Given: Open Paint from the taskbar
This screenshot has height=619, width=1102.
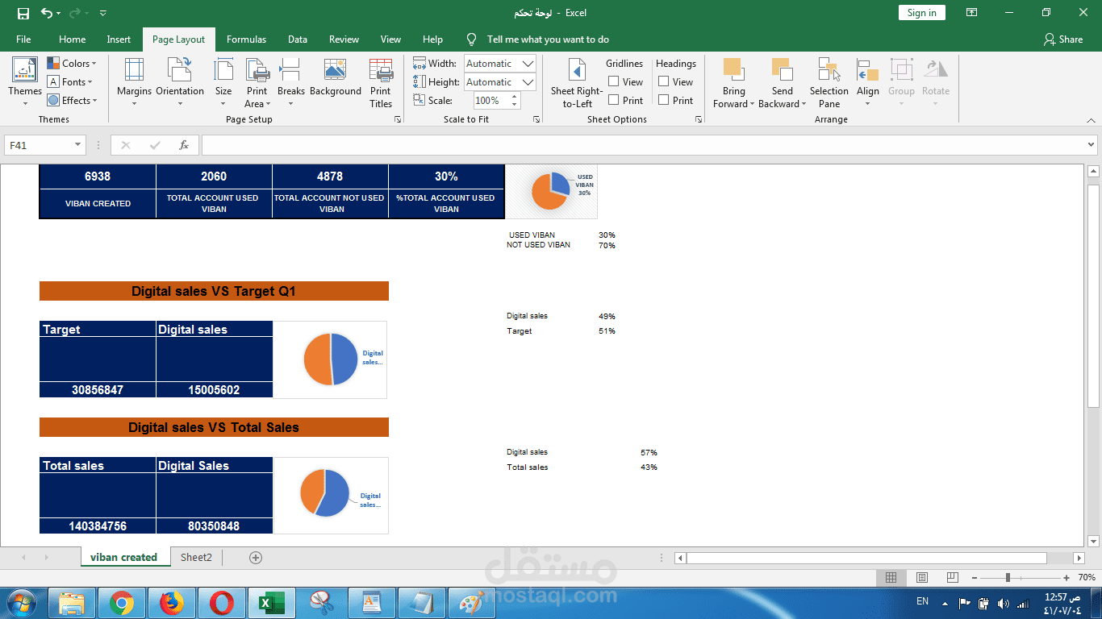Looking at the screenshot, I should [x=470, y=603].
